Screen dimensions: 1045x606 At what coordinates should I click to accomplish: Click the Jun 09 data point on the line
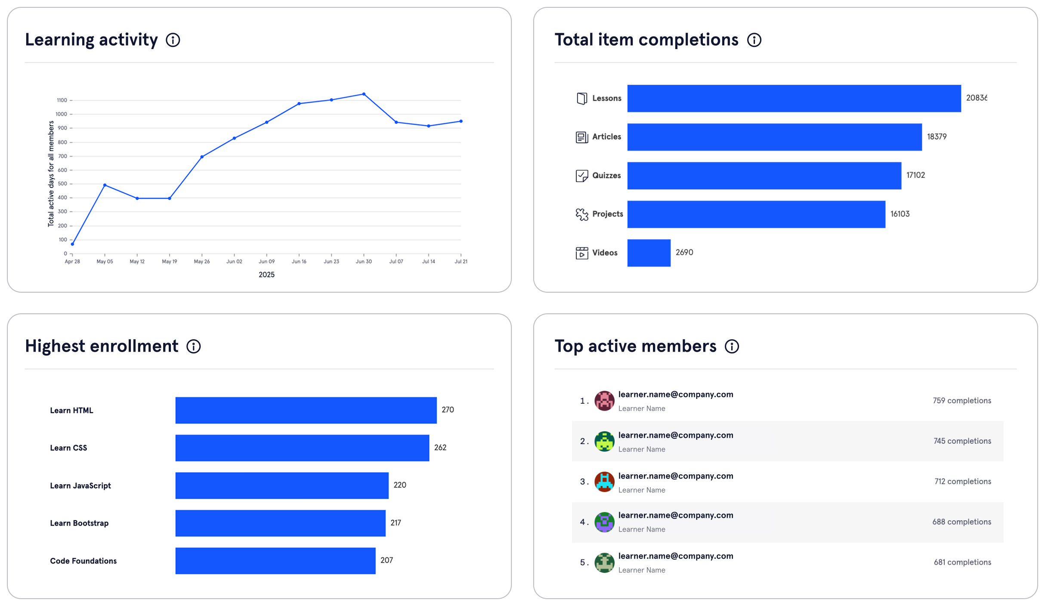point(267,122)
